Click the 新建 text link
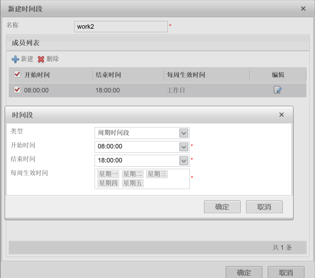Viewport: 315px width, 278px height. pyautogui.click(x=27, y=59)
